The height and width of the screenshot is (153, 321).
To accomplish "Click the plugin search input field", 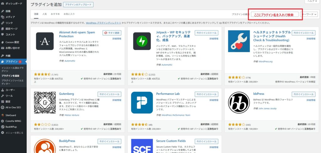I will (x=275, y=14).
